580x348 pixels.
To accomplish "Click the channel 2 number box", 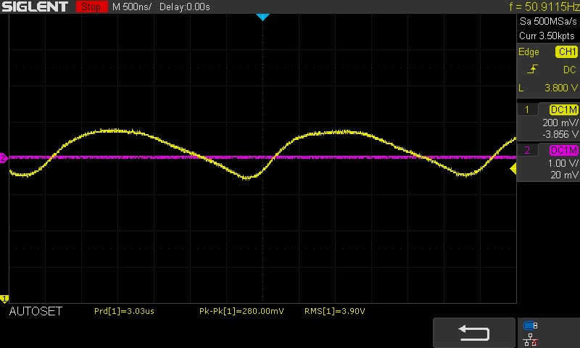I will pos(527,150).
